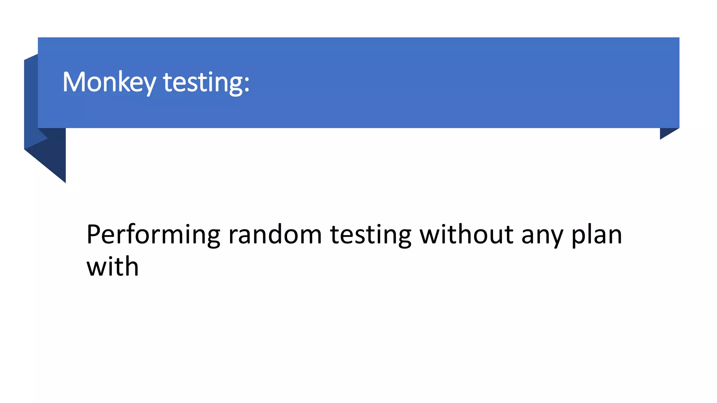Click the capital "M" in the title
Screen dimensions: 717x403
tap(74, 82)
